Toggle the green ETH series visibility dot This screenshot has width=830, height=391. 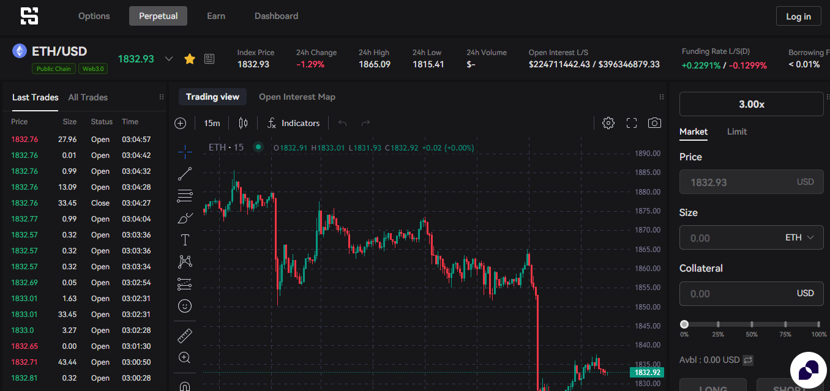click(258, 147)
